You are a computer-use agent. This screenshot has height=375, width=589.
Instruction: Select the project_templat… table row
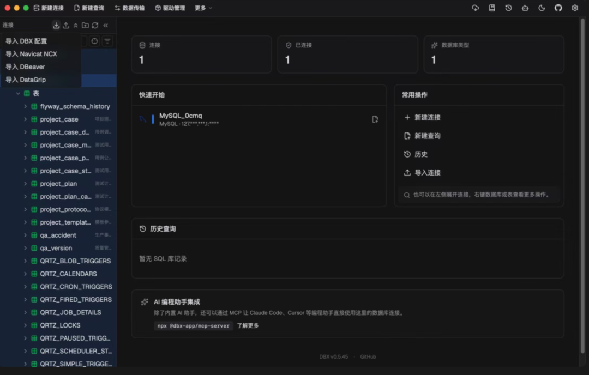coord(58,222)
